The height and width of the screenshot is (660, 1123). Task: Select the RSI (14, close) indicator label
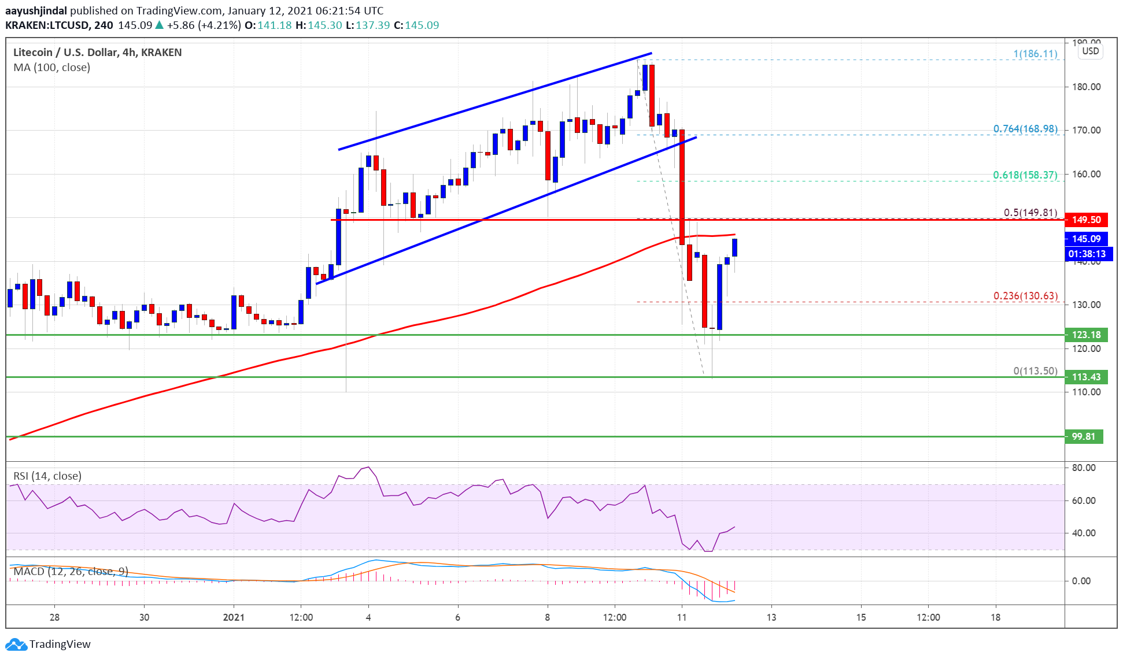tap(47, 476)
